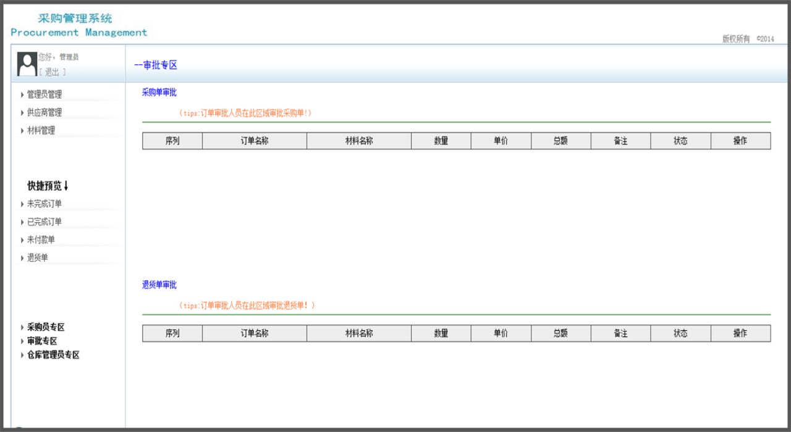Click the 快捷预览 heading

tap(48, 186)
